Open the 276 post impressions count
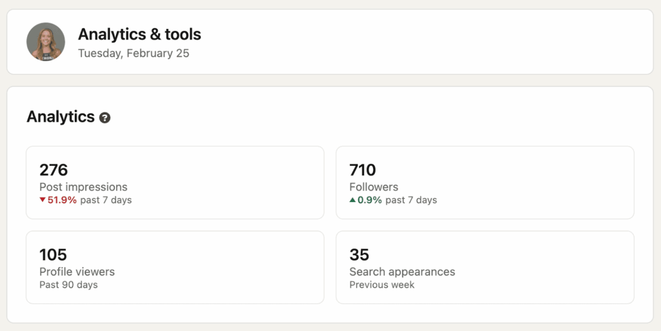661x331 pixels. click(54, 170)
